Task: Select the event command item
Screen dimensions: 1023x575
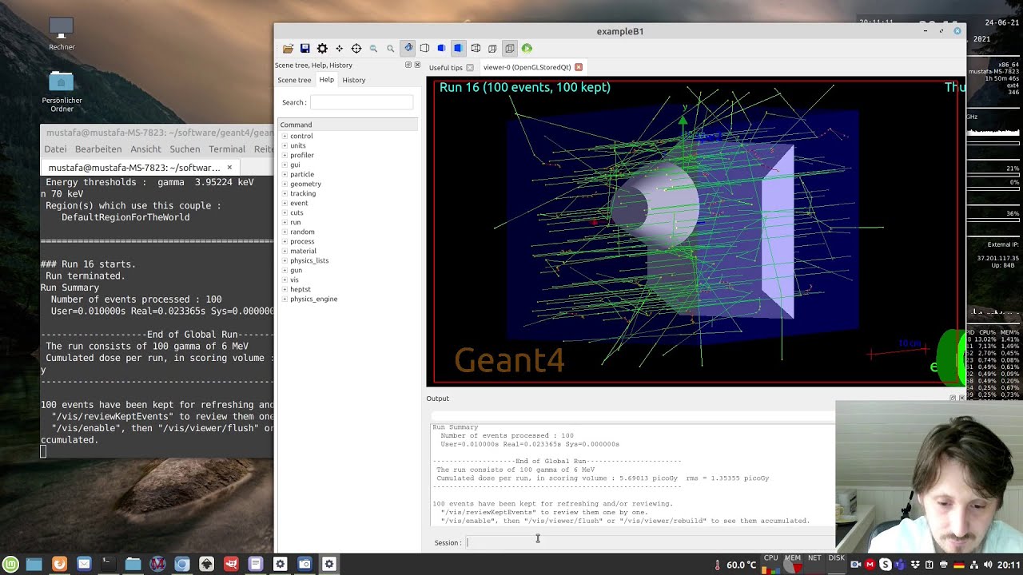Action: click(299, 203)
